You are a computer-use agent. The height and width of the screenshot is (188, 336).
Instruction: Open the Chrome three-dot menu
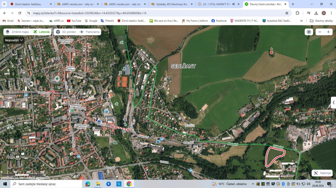click(331, 13)
